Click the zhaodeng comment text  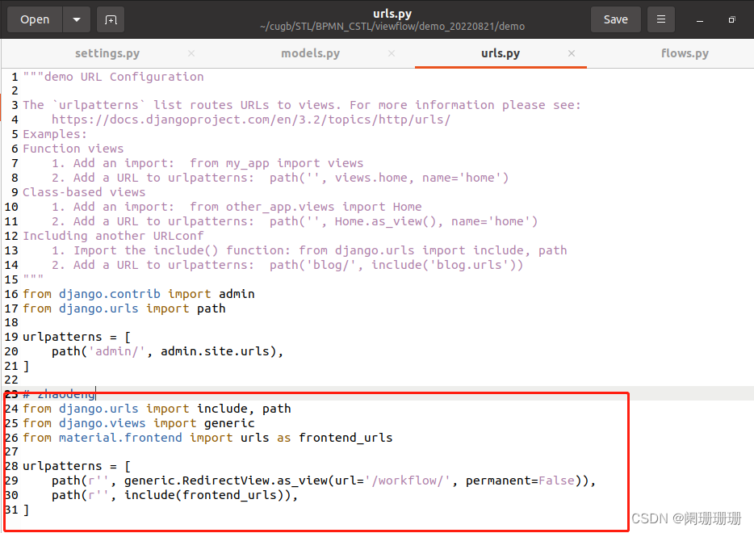point(61,394)
